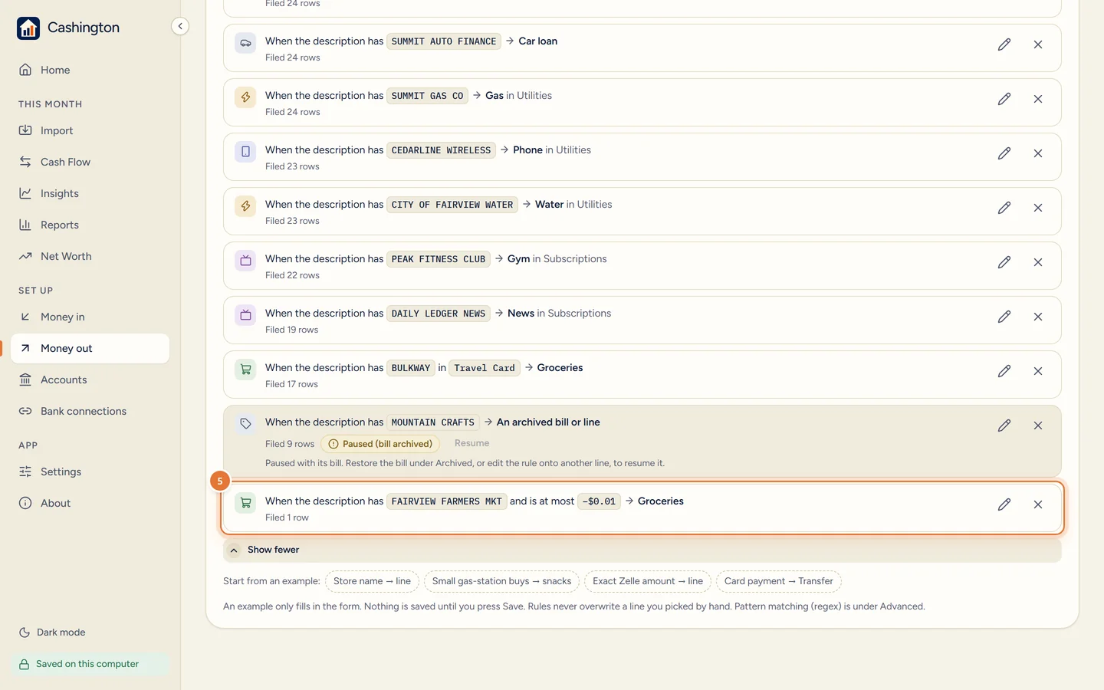Screen dimensions: 1104x690
Task: Open Insights
Action: click(x=90, y=193)
